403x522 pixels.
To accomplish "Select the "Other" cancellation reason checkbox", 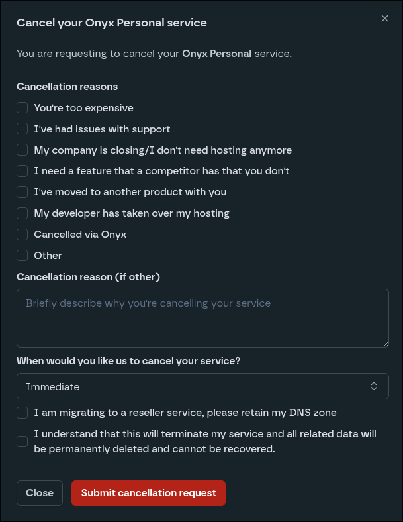I will (x=22, y=256).
